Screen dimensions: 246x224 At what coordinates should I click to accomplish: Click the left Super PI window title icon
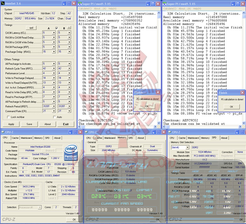[80, 3]
